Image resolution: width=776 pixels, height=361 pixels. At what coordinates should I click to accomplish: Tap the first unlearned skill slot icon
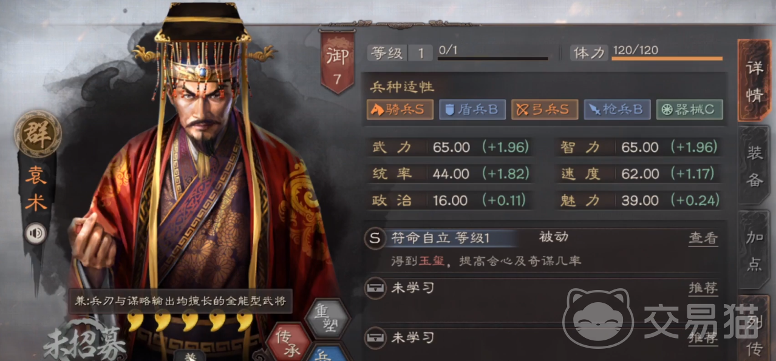coord(375,288)
